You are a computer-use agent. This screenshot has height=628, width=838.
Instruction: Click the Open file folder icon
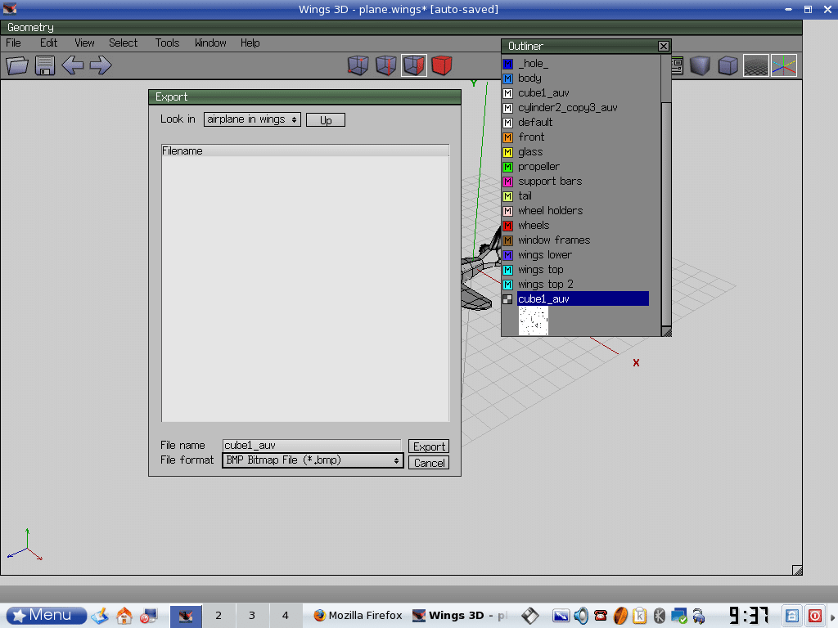point(17,65)
